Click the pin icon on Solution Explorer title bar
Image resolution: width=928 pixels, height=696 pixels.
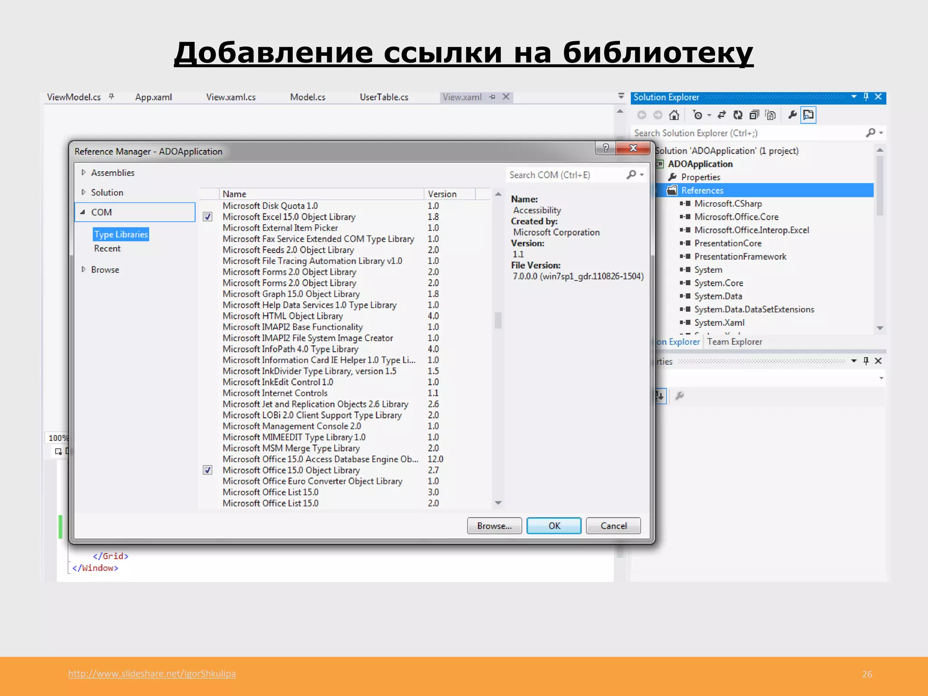(x=866, y=97)
